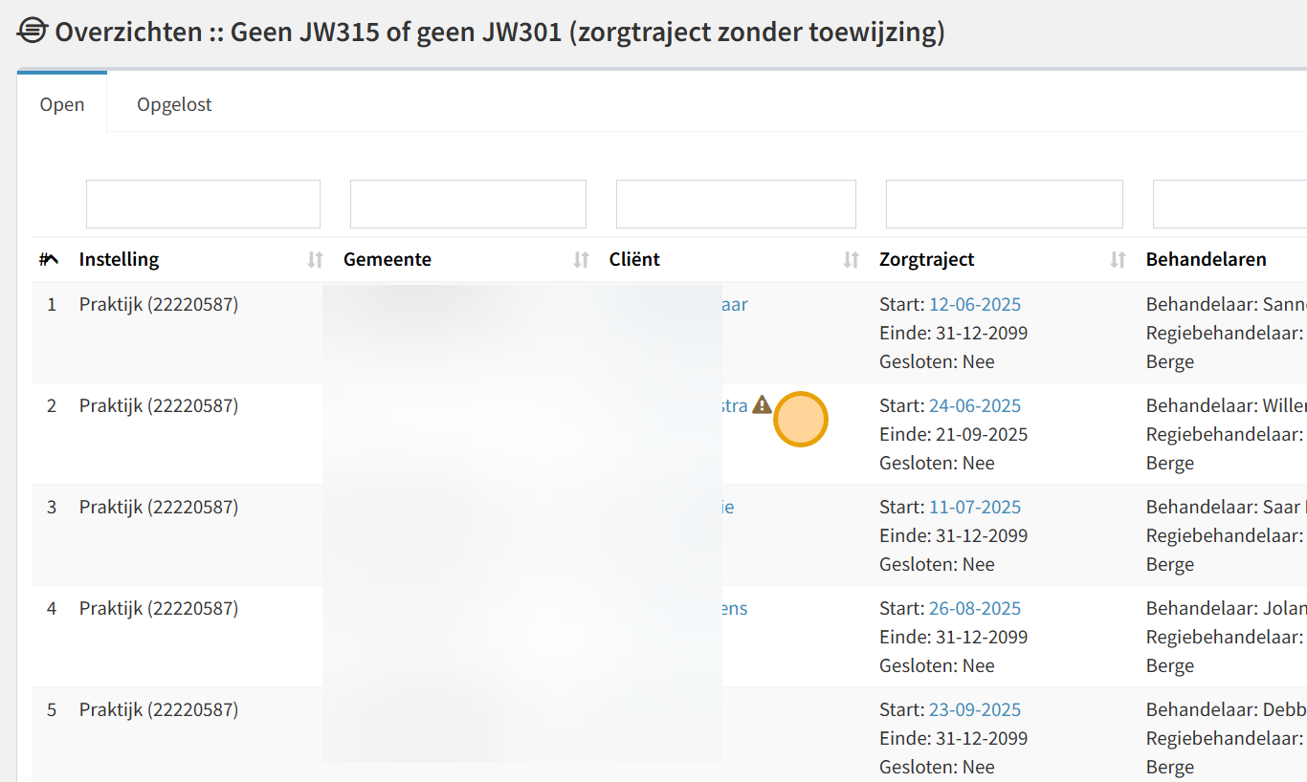Open start date 23-09-2025 link
1307x782 pixels.
pyautogui.click(x=975, y=710)
